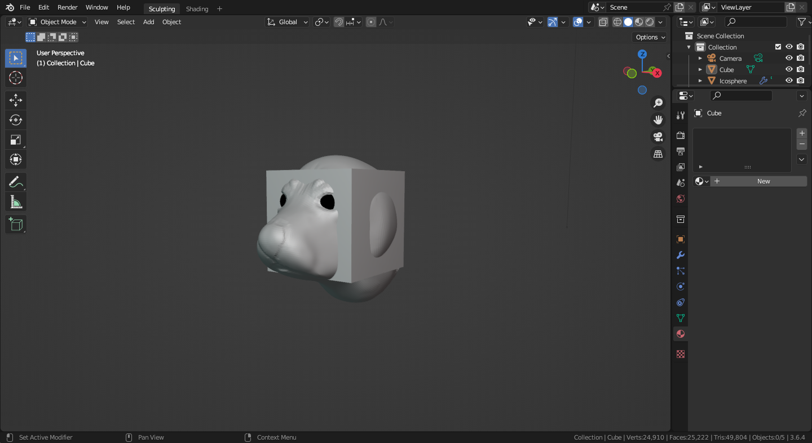The height and width of the screenshot is (443, 812).
Task: Toggle camera view in viewport
Action: 657,137
